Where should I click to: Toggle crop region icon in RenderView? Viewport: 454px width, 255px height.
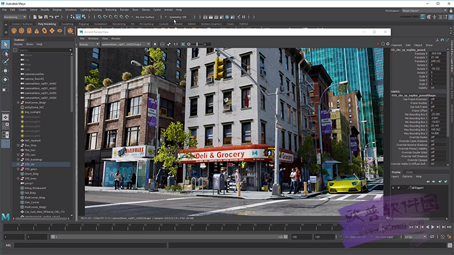tap(183, 44)
